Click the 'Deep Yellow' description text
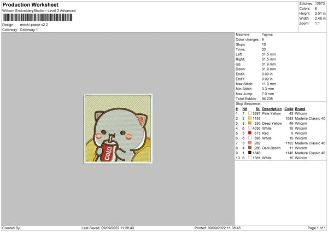328x232 pixels. point(272,123)
